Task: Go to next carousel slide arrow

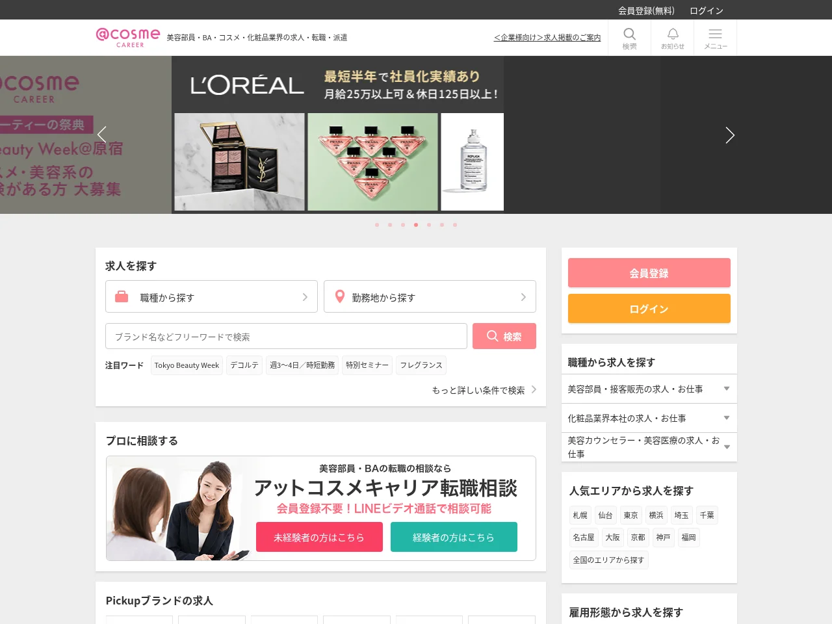Action: tap(730, 135)
